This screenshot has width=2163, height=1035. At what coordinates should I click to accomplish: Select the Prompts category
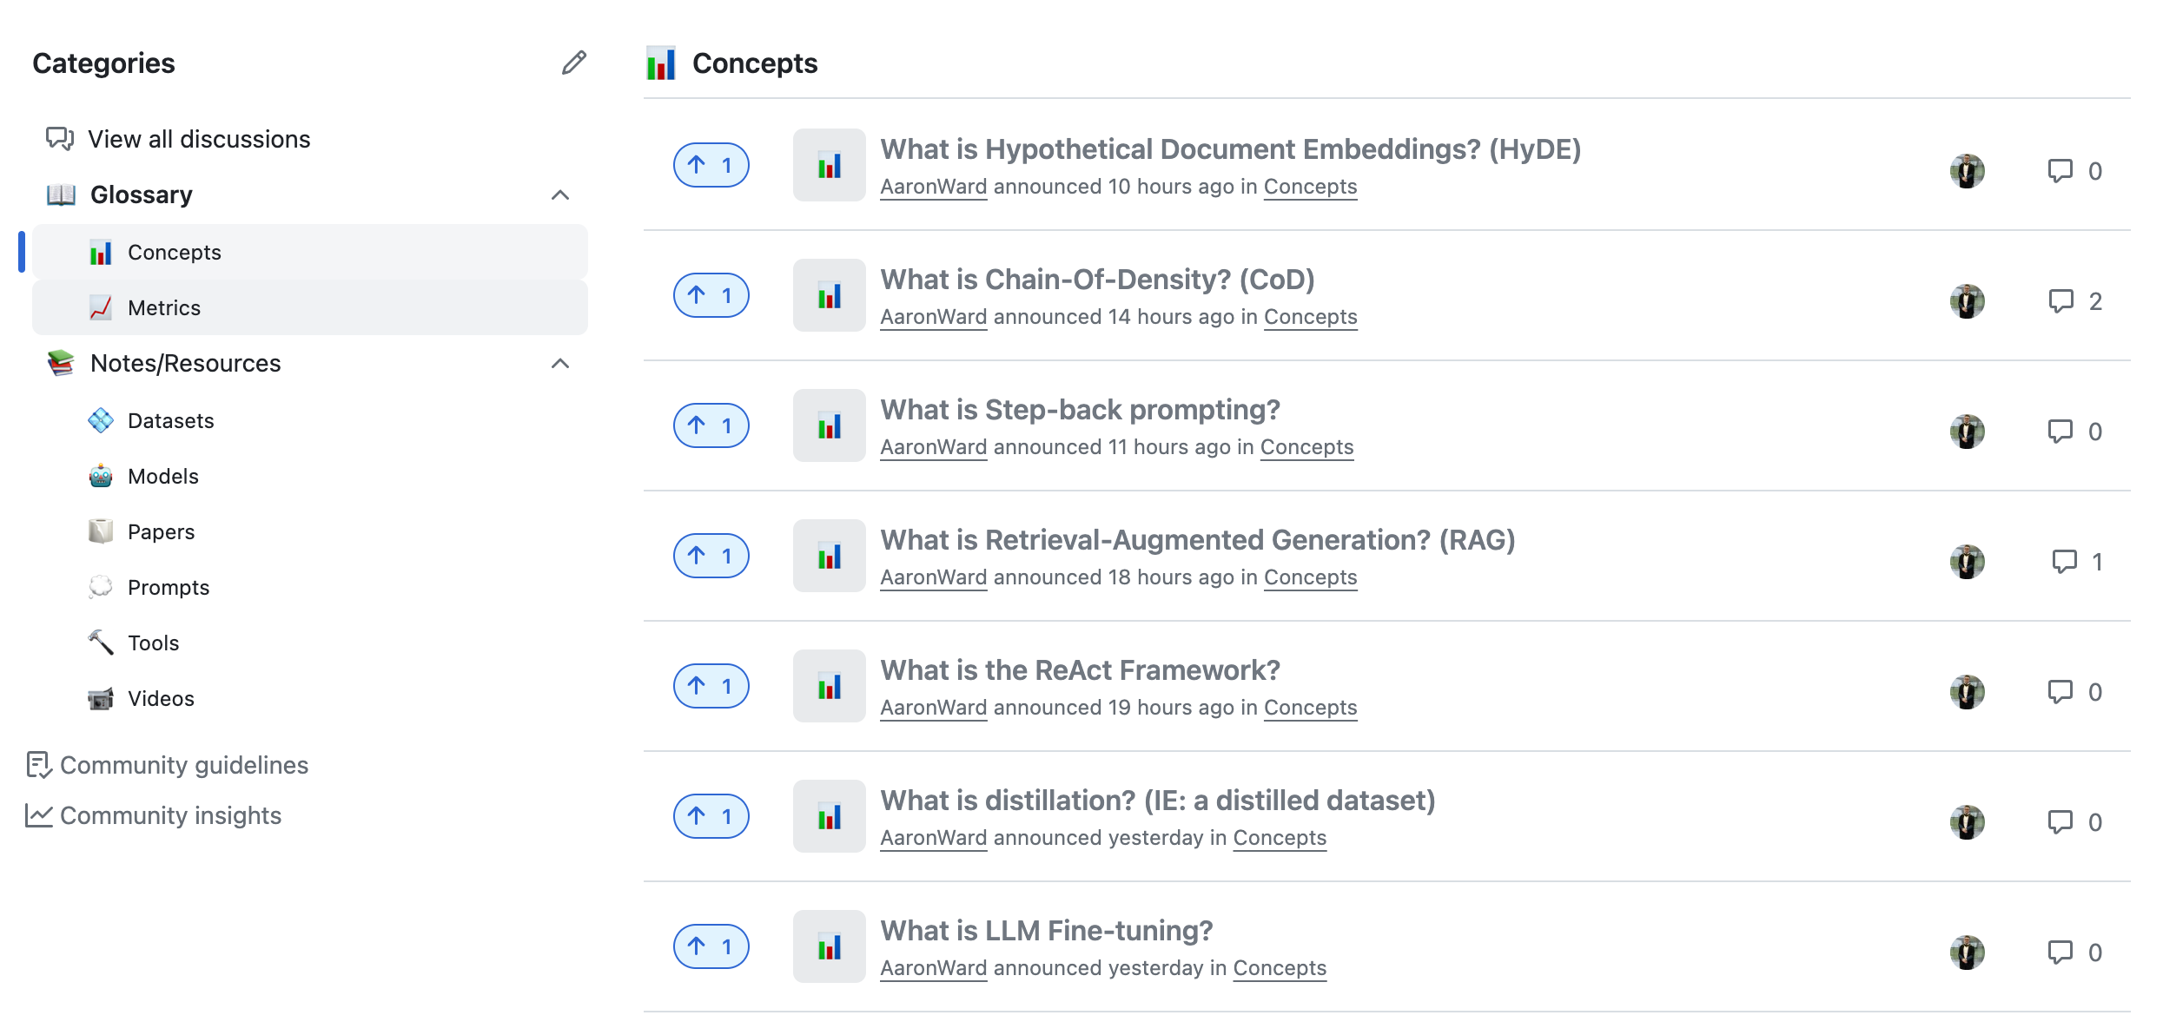[168, 588]
